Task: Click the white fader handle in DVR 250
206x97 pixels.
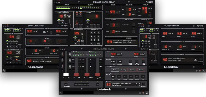Action: click(x=66, y=75)
